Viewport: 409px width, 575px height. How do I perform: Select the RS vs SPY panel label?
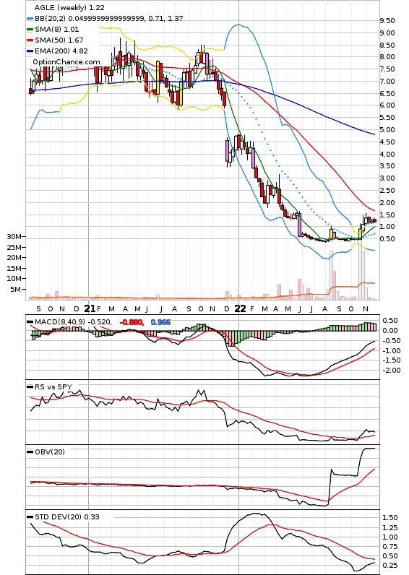click(x=53, y=387)
